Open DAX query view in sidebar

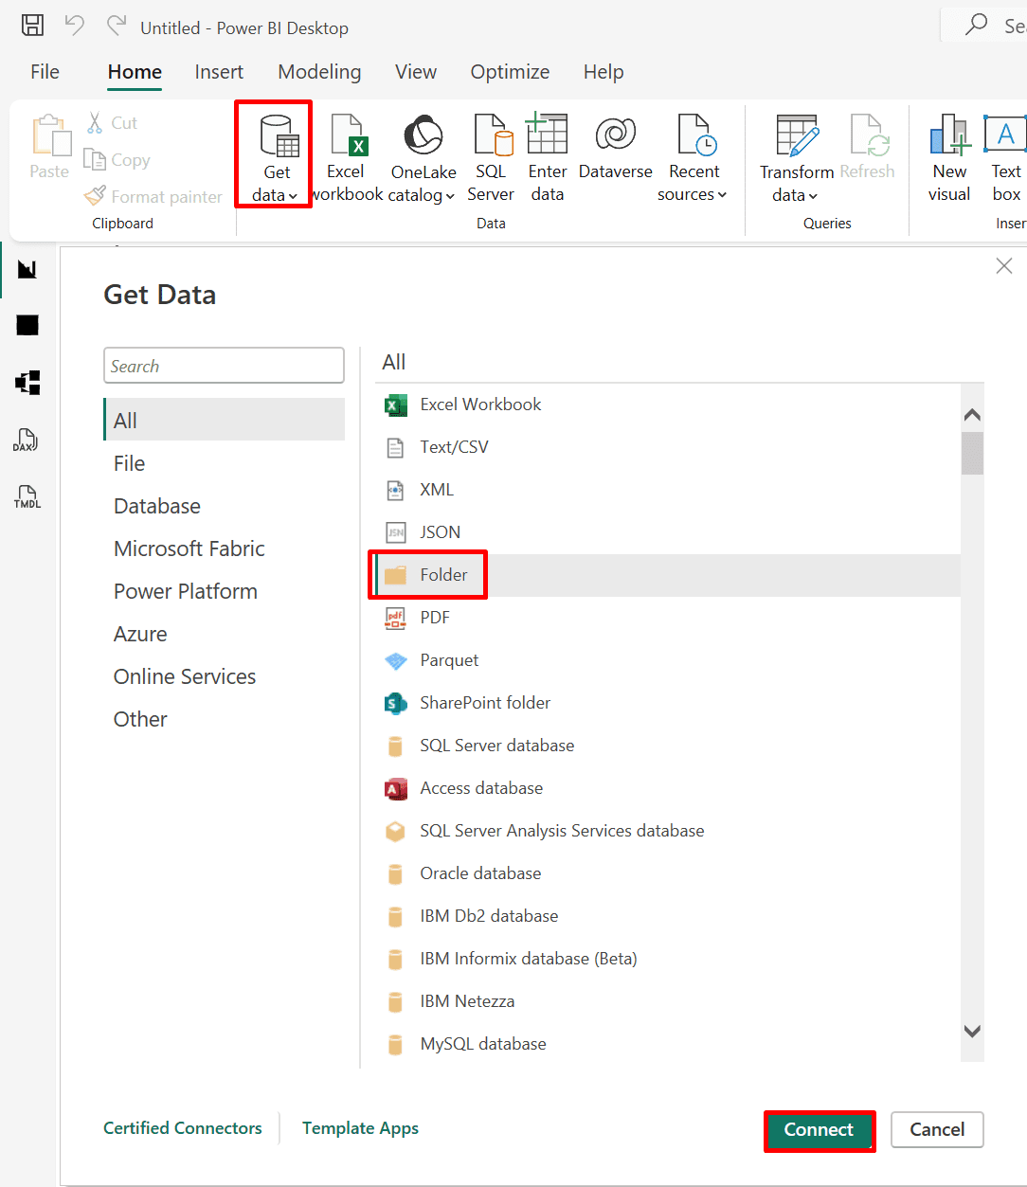[x=27, y=441]
